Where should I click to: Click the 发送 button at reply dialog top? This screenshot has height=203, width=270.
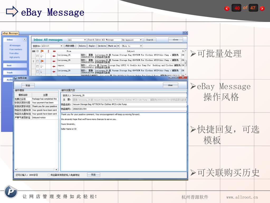28,85
